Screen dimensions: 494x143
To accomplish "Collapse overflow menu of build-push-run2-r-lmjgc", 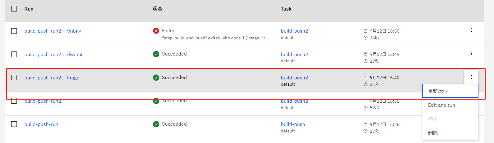I will tap(471, 77).
